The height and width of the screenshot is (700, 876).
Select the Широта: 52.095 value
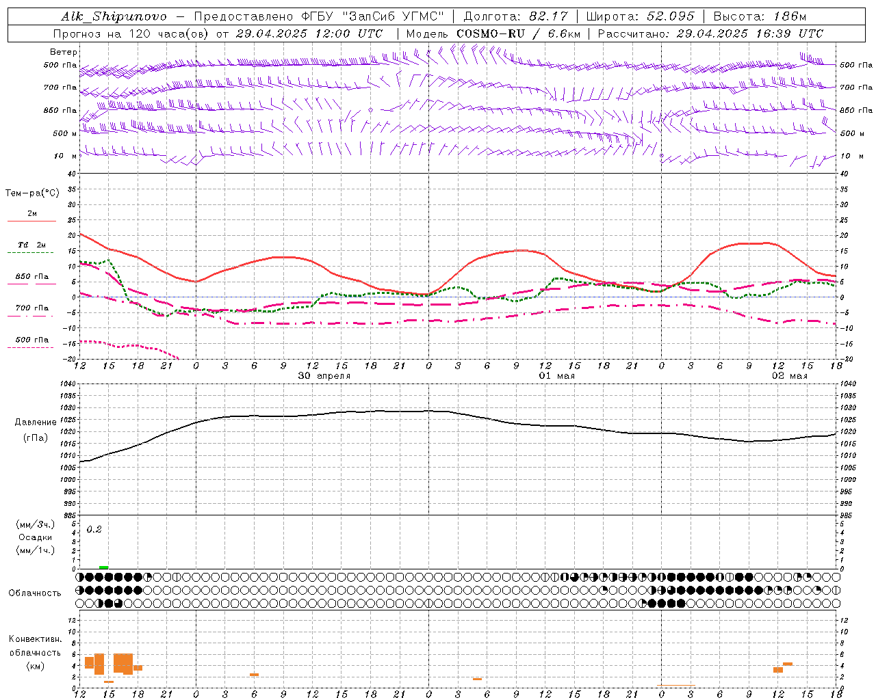point(641,16)
